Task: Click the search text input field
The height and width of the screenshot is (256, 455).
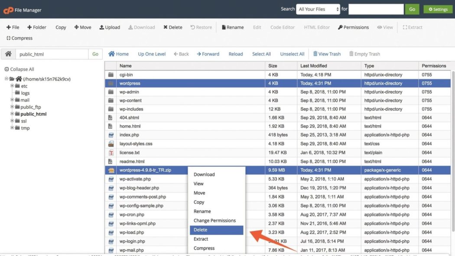Action: [x=376, y=9]
